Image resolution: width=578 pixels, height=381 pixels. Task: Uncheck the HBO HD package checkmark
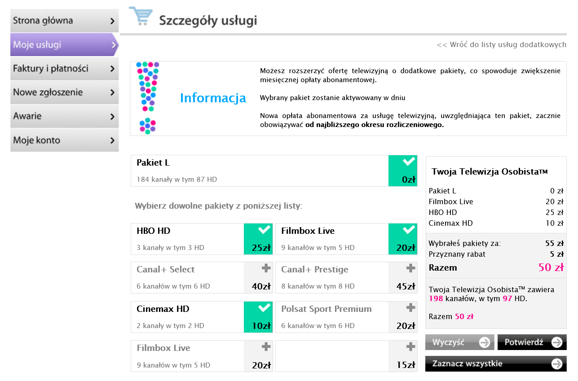pyautogui.click(x=264, y=230)
